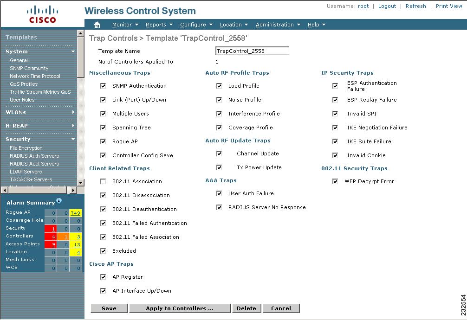The image size is (467, 320).
Task: Open Network Time Protocol template
Action: click(35, 76)
